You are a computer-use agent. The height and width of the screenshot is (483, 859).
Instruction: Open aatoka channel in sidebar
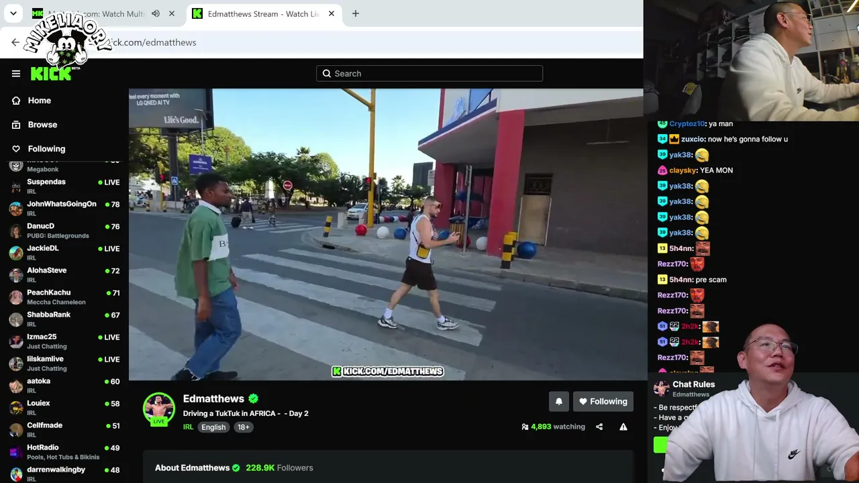[64, 386]
